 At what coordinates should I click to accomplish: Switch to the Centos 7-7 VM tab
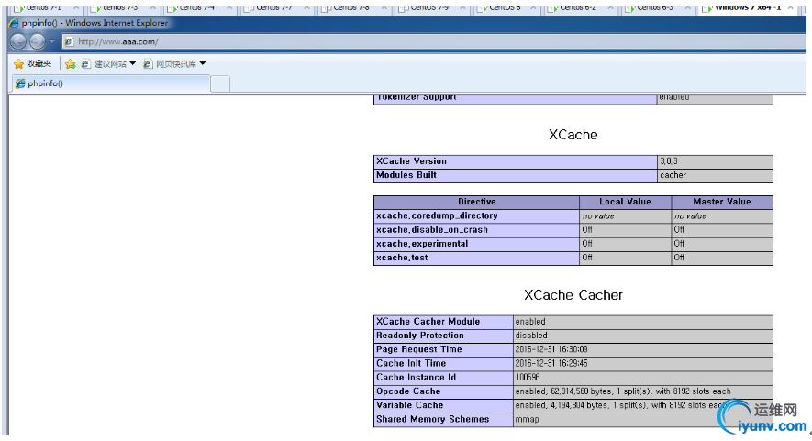point(274,7)
